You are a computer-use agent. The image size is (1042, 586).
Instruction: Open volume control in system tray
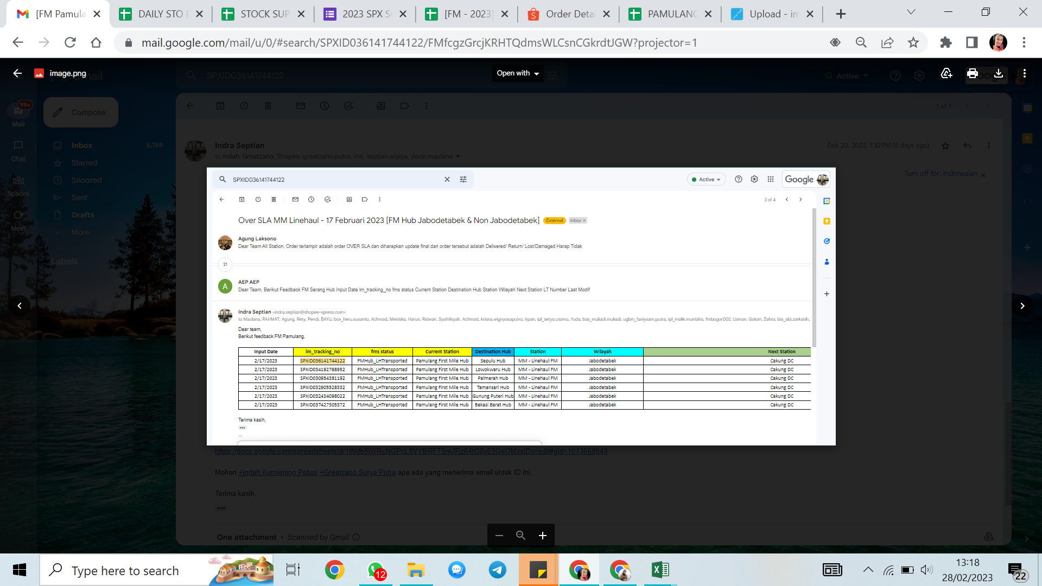click(x=926, y=570)
